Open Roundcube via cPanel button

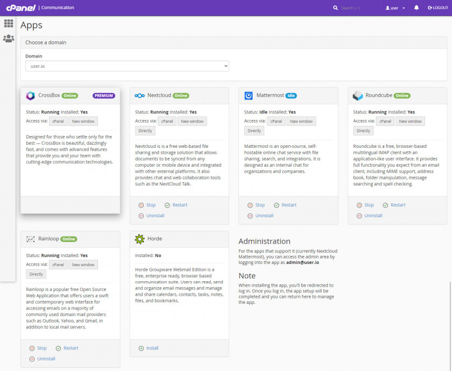click(x=385, y=122)
